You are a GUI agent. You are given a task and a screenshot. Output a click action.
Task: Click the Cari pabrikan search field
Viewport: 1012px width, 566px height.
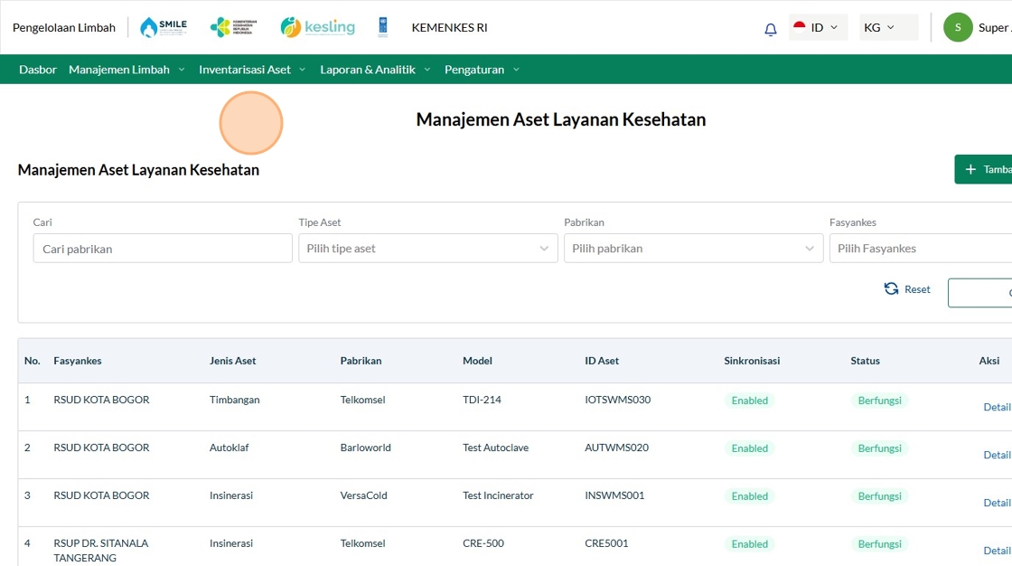coord(163,249)
